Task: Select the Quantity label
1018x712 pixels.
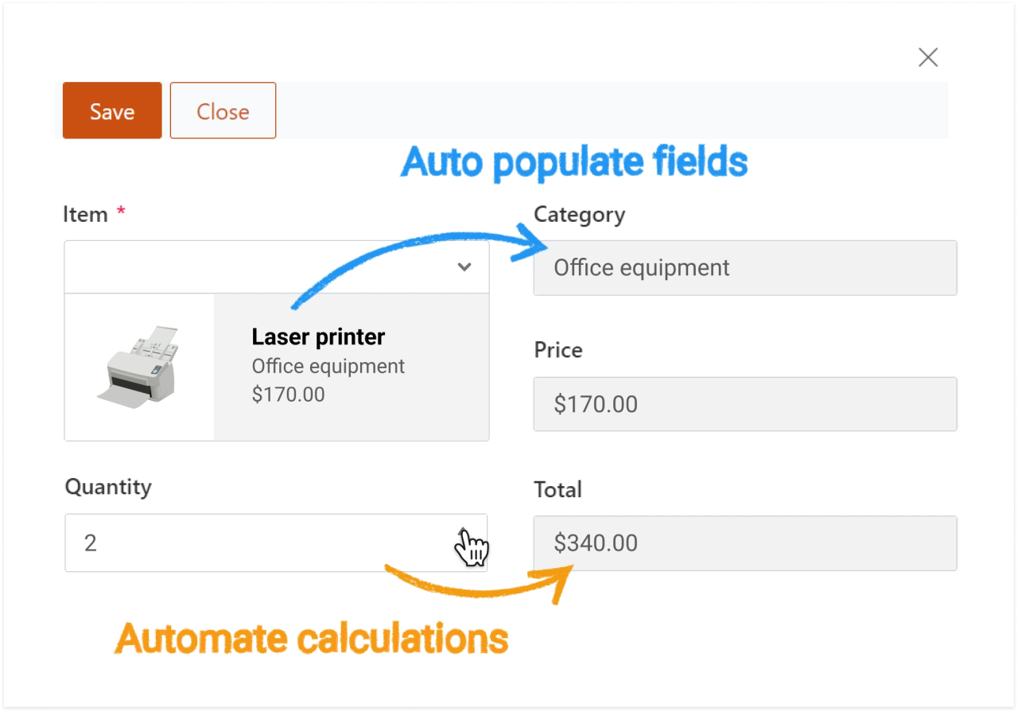Action: point(108,486)
